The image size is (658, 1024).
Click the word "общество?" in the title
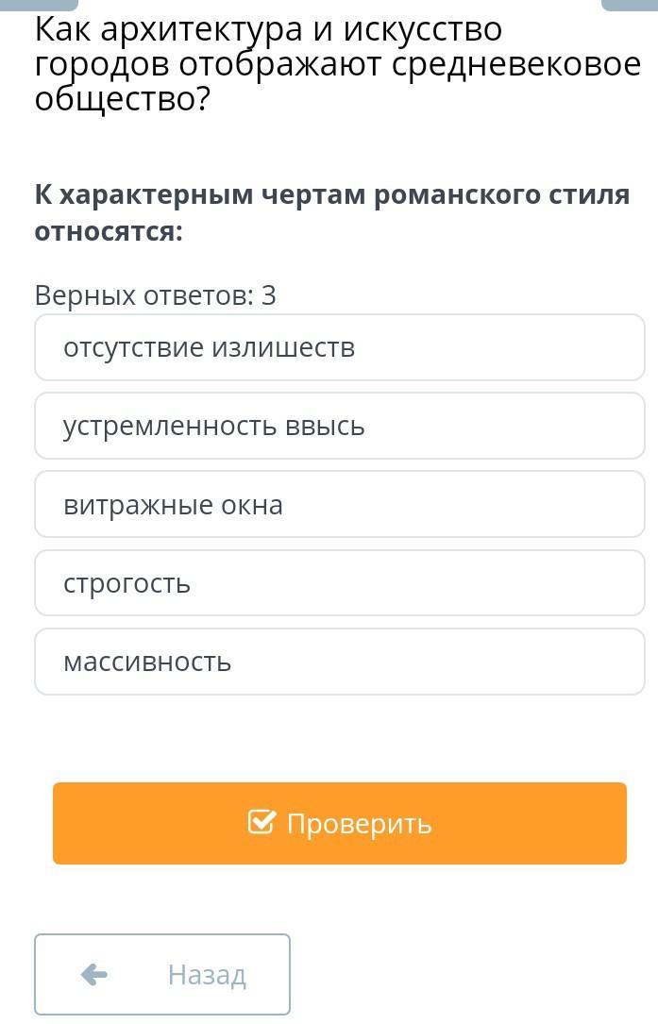(x=123, y=99)
